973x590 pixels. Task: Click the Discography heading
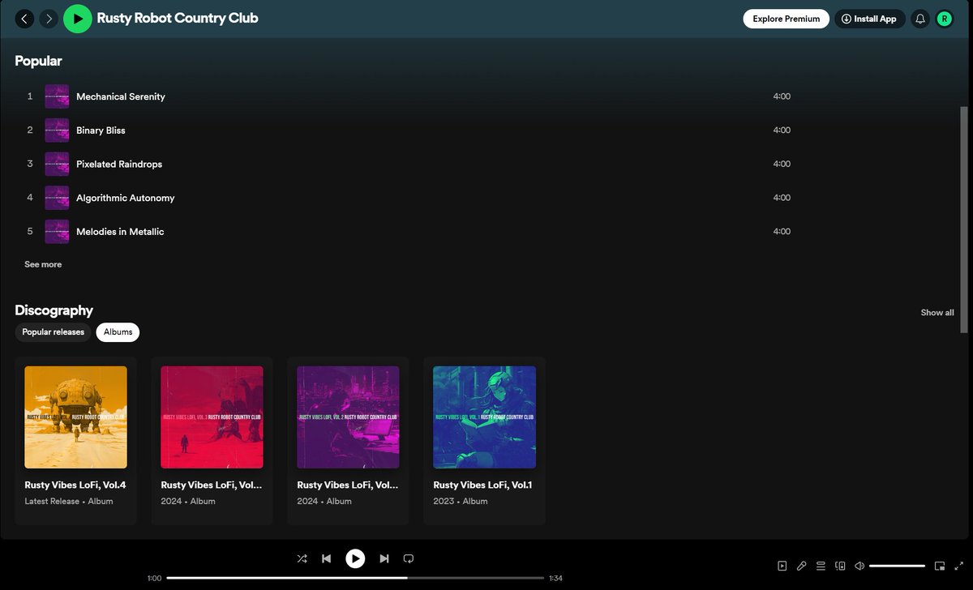(54, 310)
